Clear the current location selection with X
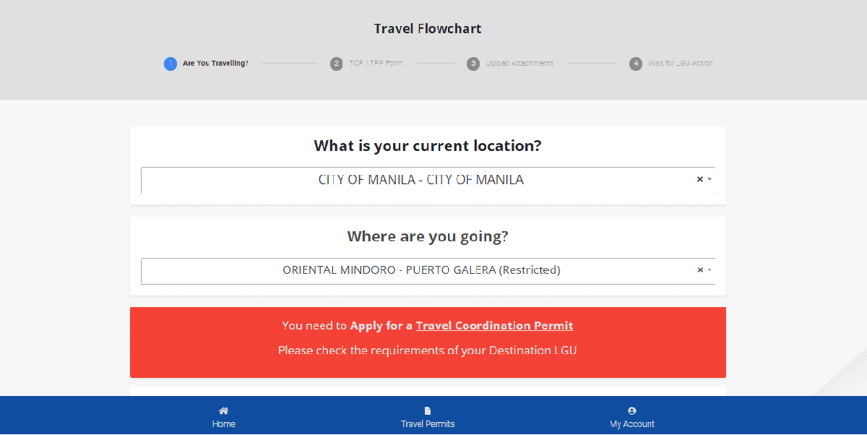This screenshot has width=867, height=435. click(x=699, y=179)
